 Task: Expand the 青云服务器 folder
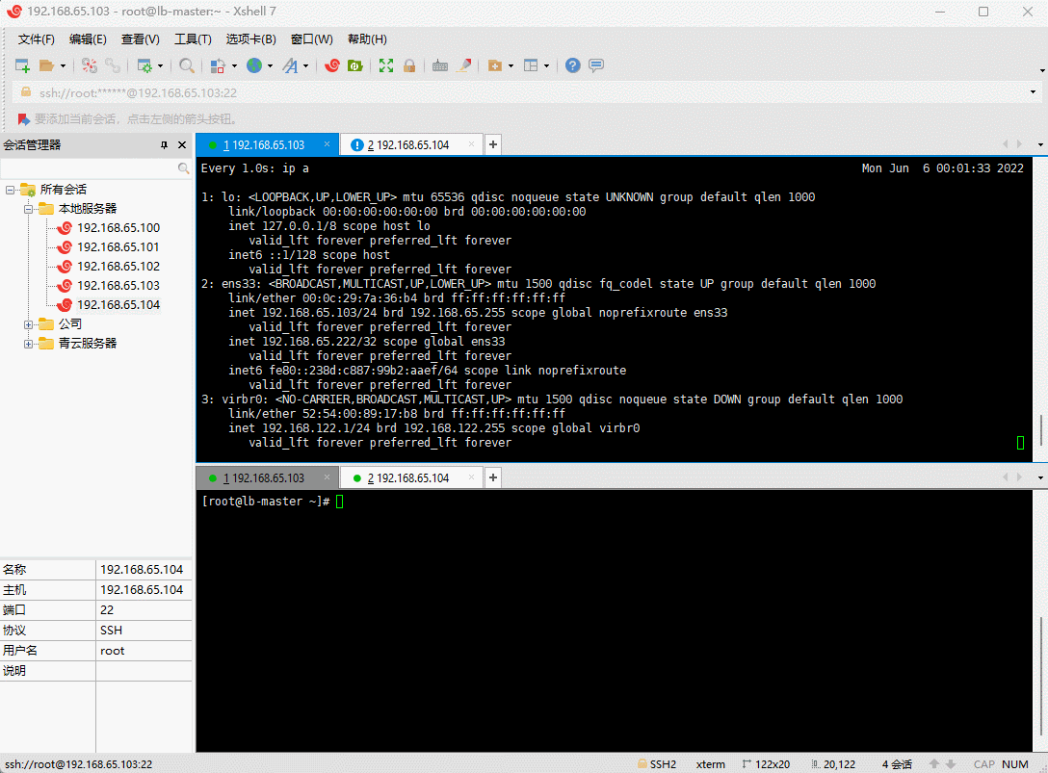[x=29, y=344]
